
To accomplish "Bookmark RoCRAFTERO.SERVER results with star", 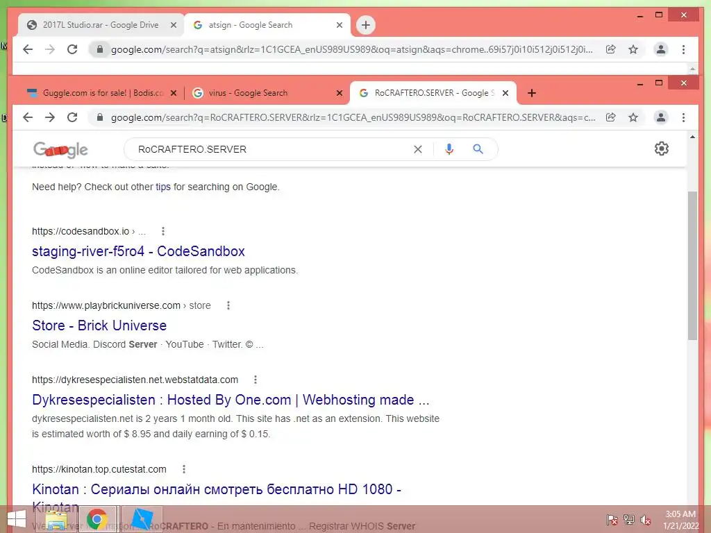I will coord(633,117).
